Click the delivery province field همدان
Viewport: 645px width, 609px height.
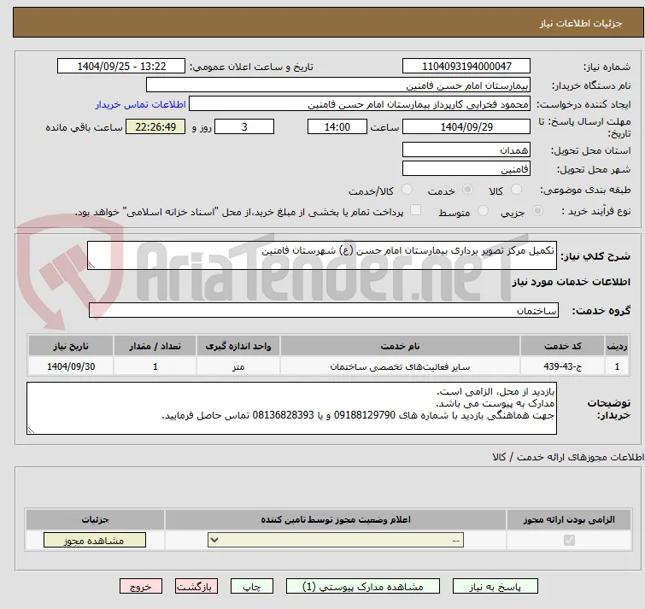coord(466,150)
